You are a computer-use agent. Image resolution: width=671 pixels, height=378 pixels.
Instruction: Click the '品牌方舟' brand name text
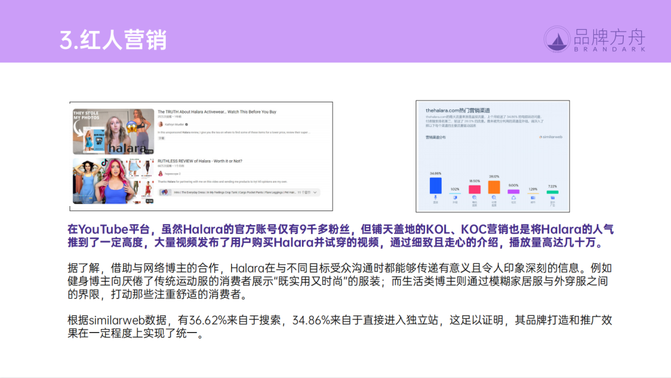click(609, 37)
